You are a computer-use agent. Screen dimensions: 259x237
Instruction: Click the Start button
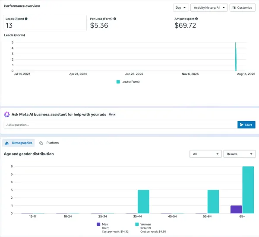[246, 125]
